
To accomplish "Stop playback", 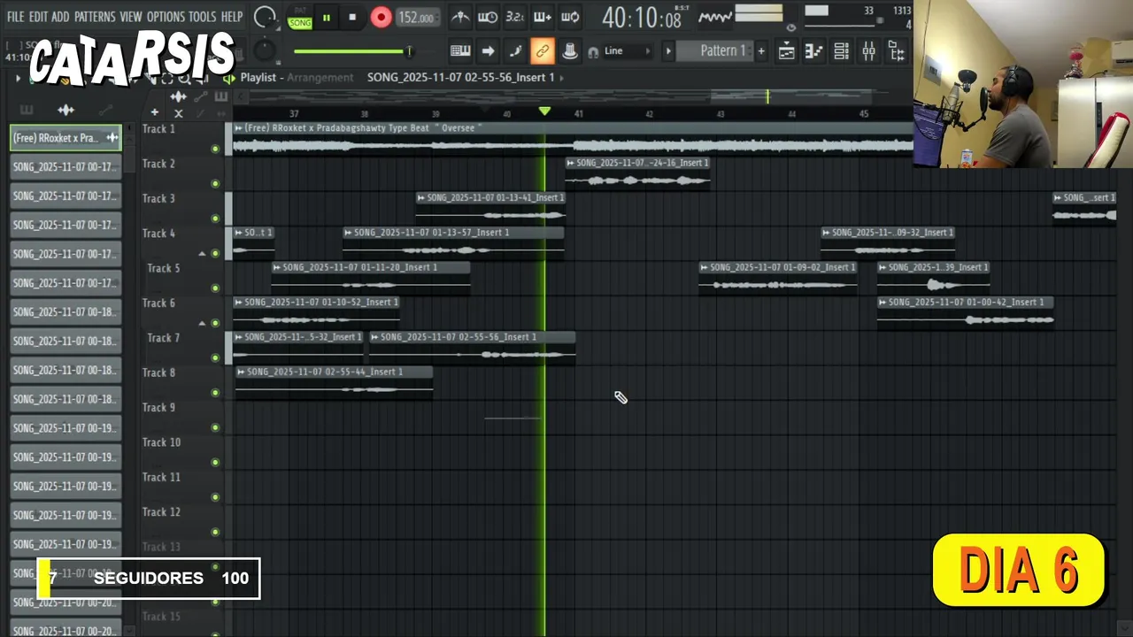I will point(352,18).
